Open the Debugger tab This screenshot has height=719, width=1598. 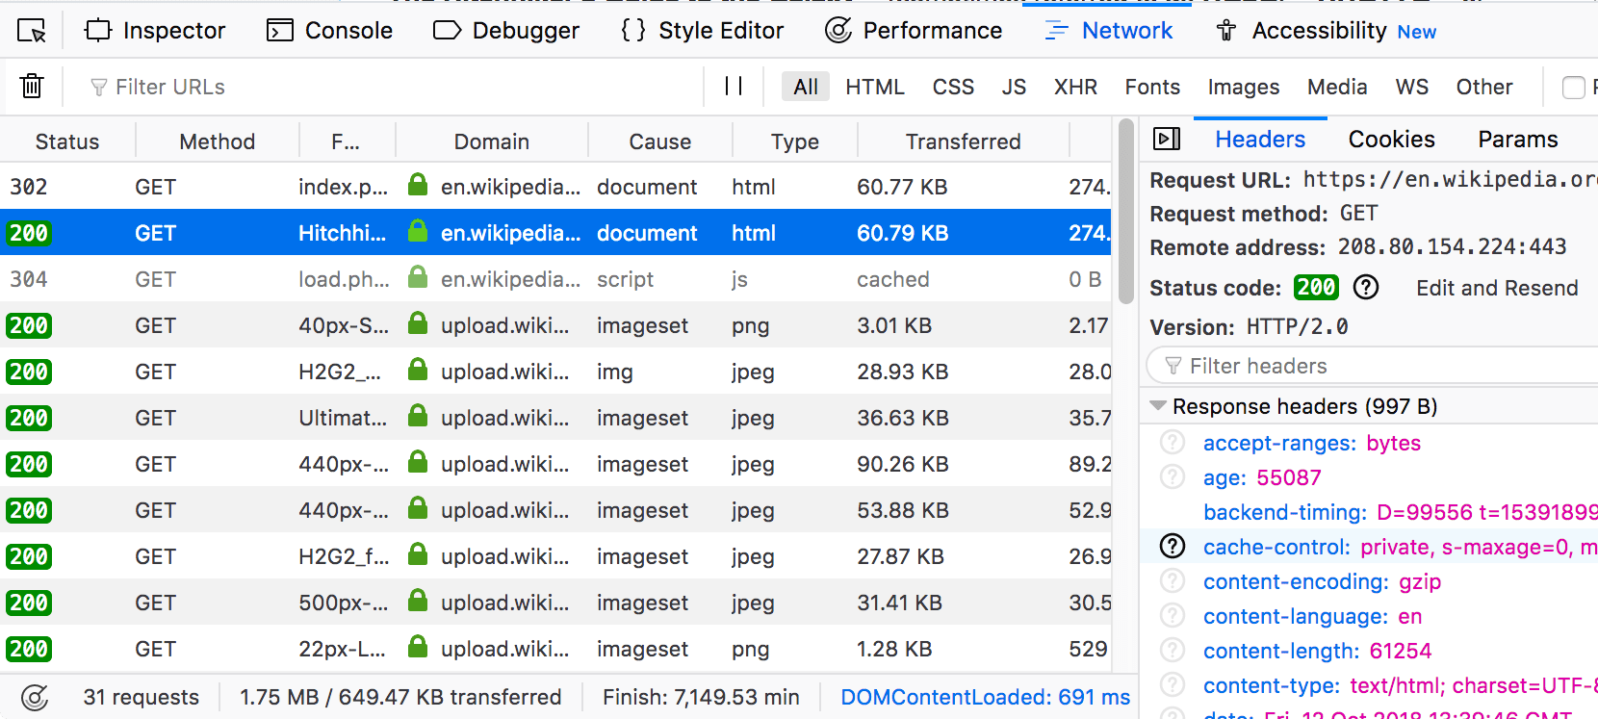(506, 31)
